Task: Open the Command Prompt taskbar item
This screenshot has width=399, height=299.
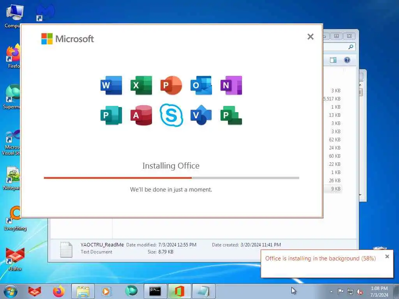Action: click(155, 291)
